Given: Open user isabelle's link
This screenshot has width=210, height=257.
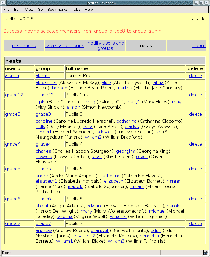Looking at the screenshot, I should coord(76,187).
